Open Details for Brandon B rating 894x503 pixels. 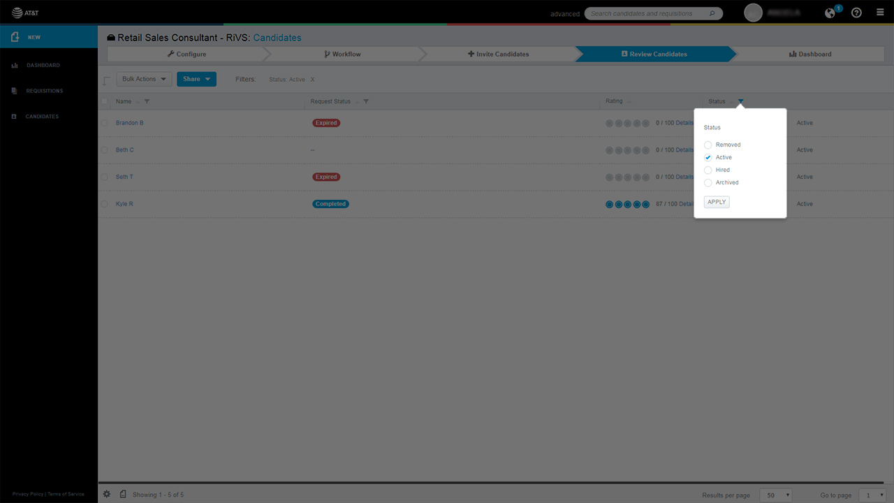pyautogui.click(x=684, y=123)
